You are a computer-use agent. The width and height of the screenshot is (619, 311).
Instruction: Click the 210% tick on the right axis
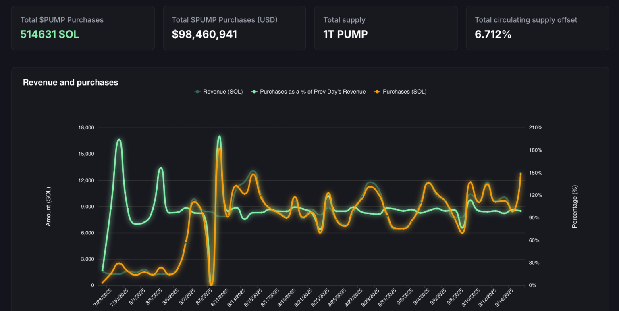click(536, 128)
